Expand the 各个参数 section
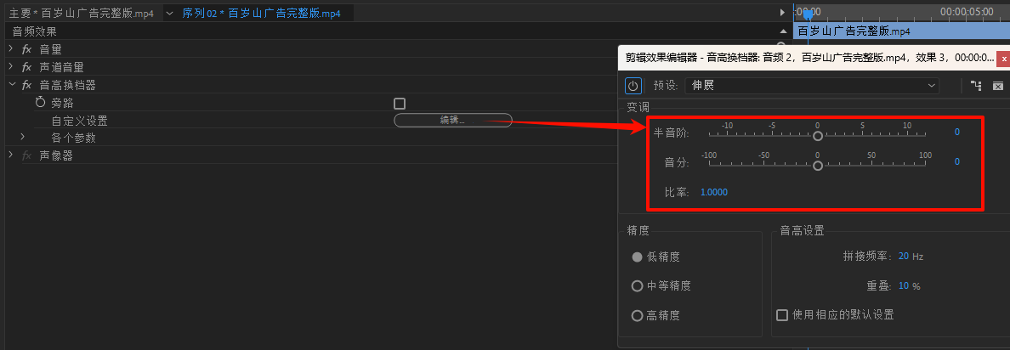The image size is (1010, 350). point(23,137)
